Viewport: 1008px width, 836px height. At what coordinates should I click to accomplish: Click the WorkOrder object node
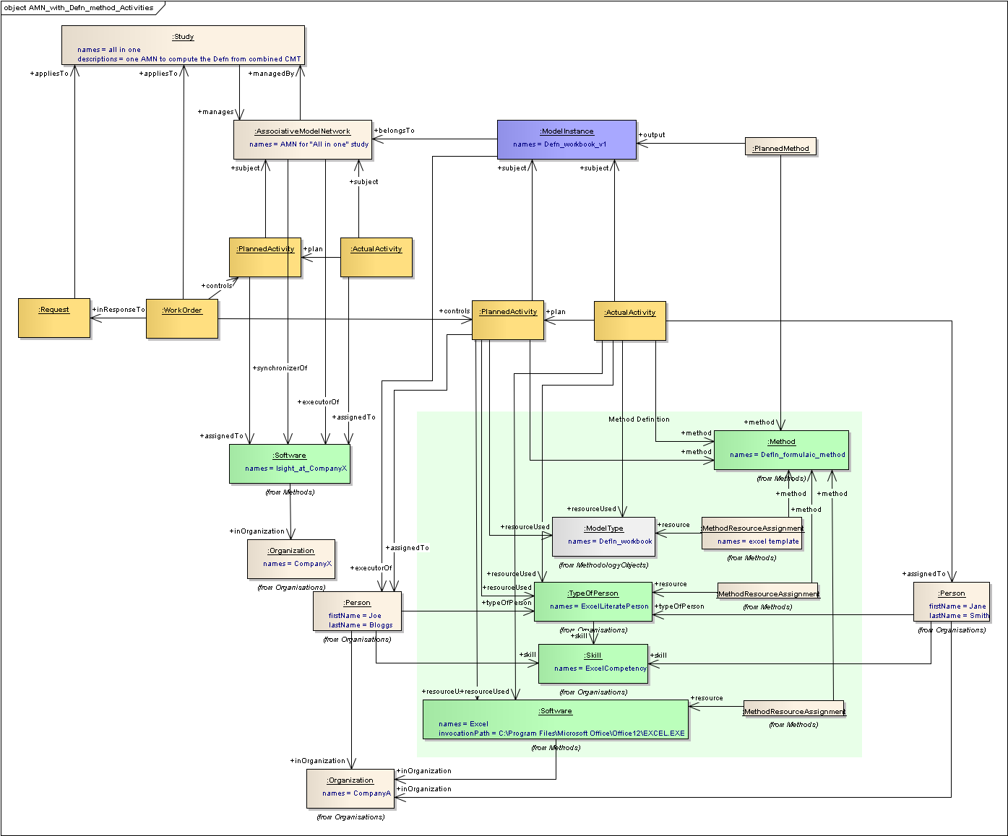pos(182,318)
